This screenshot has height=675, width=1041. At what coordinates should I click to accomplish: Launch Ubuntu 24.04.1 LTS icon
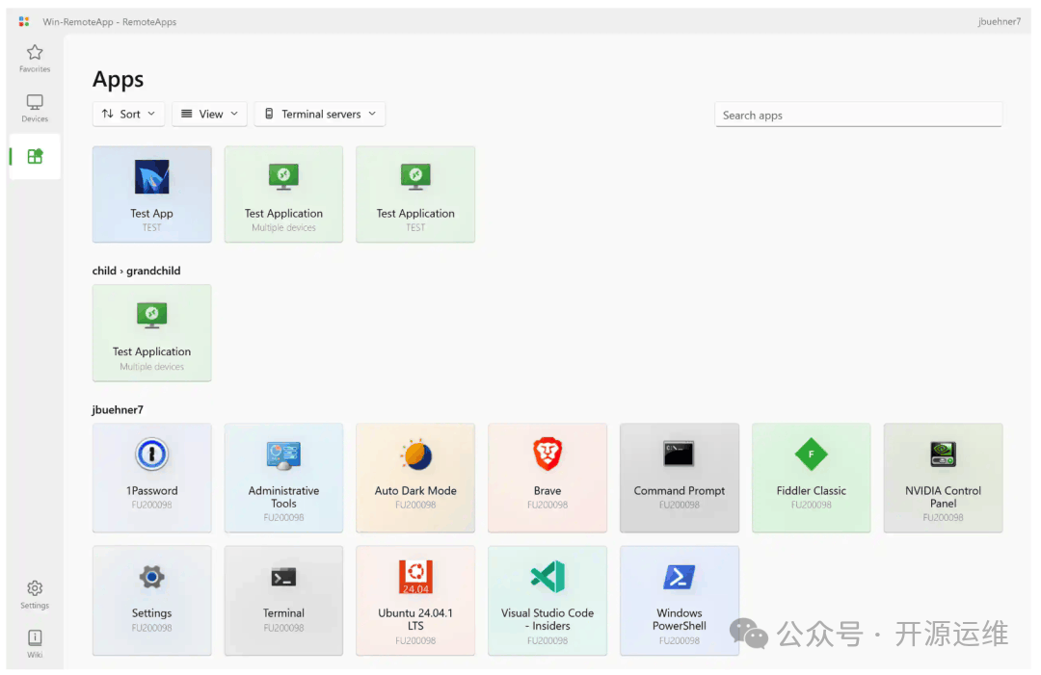[x=415, y=577]
